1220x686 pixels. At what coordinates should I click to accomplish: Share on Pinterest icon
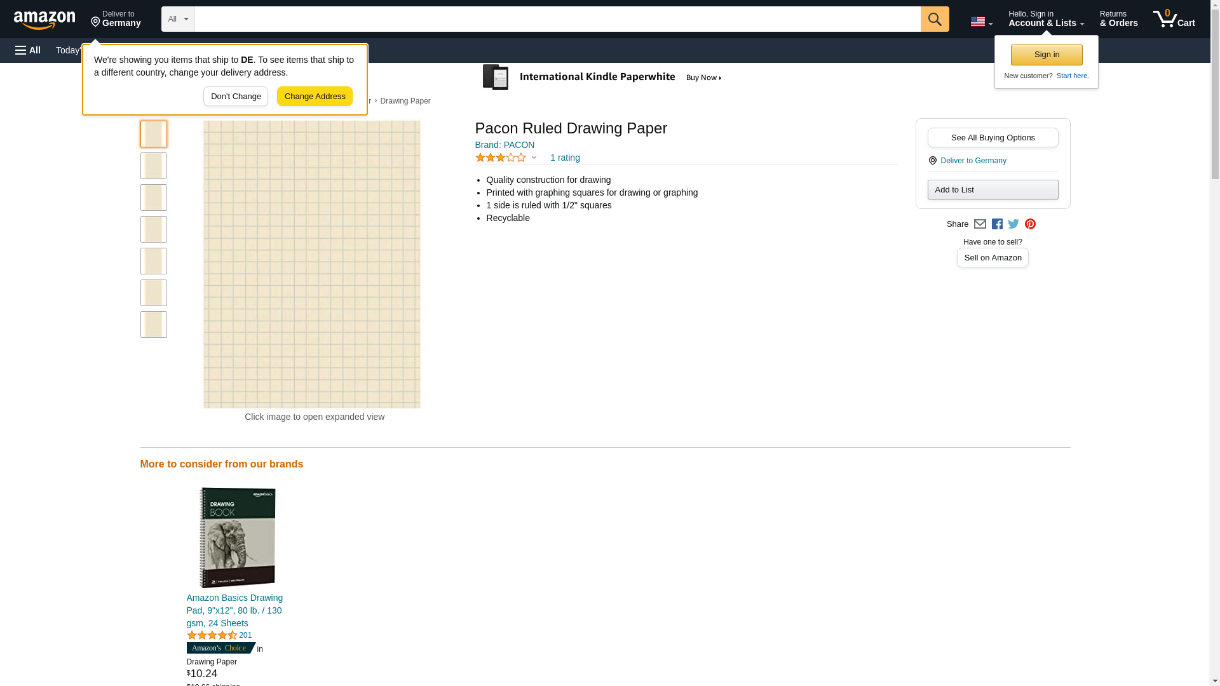click(1030, 224)
